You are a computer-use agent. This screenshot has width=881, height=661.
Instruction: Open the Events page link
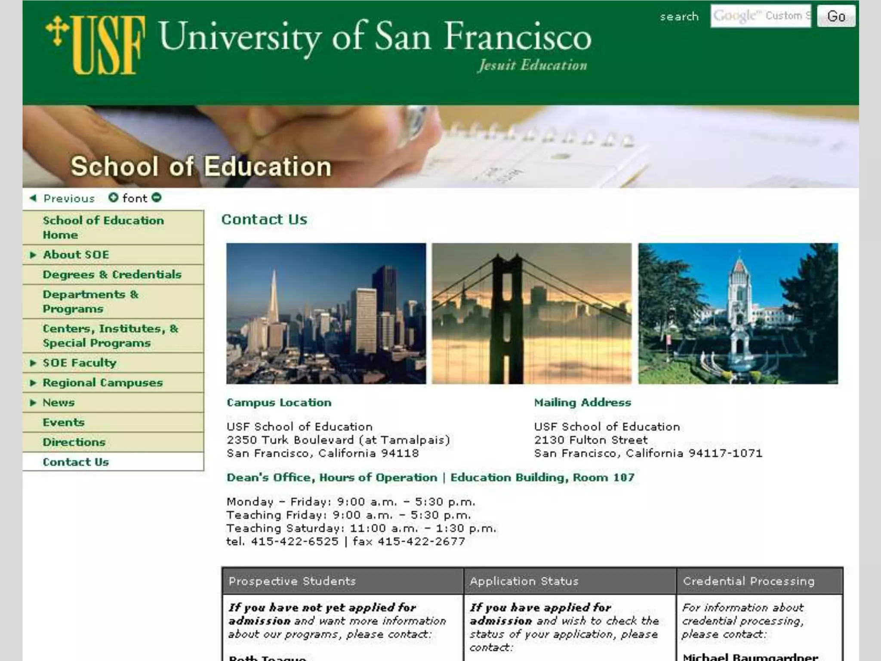63,422
